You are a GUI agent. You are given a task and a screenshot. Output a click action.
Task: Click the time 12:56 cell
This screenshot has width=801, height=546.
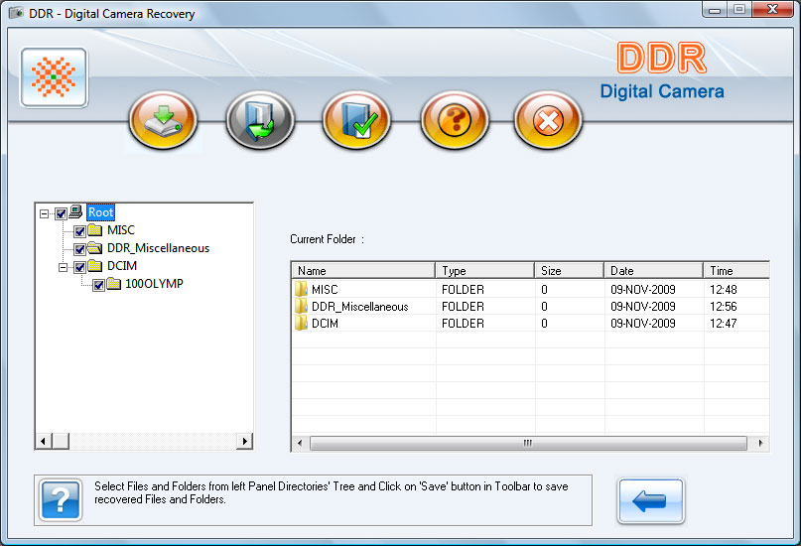pyautogui.click(x=724, y=307)
